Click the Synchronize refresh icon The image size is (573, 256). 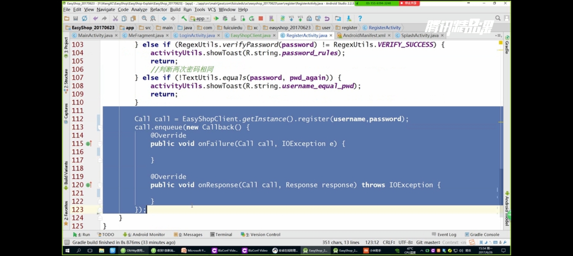pyautogui.click(x=84, y=18)
